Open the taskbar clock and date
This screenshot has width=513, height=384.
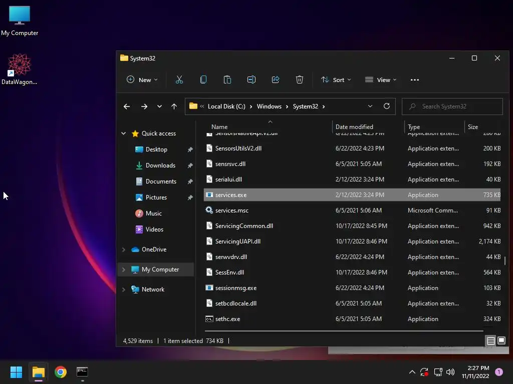[475, 372]
